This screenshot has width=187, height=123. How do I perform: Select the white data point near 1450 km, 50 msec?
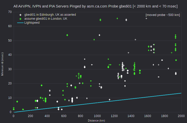click(x=135, y=40)
